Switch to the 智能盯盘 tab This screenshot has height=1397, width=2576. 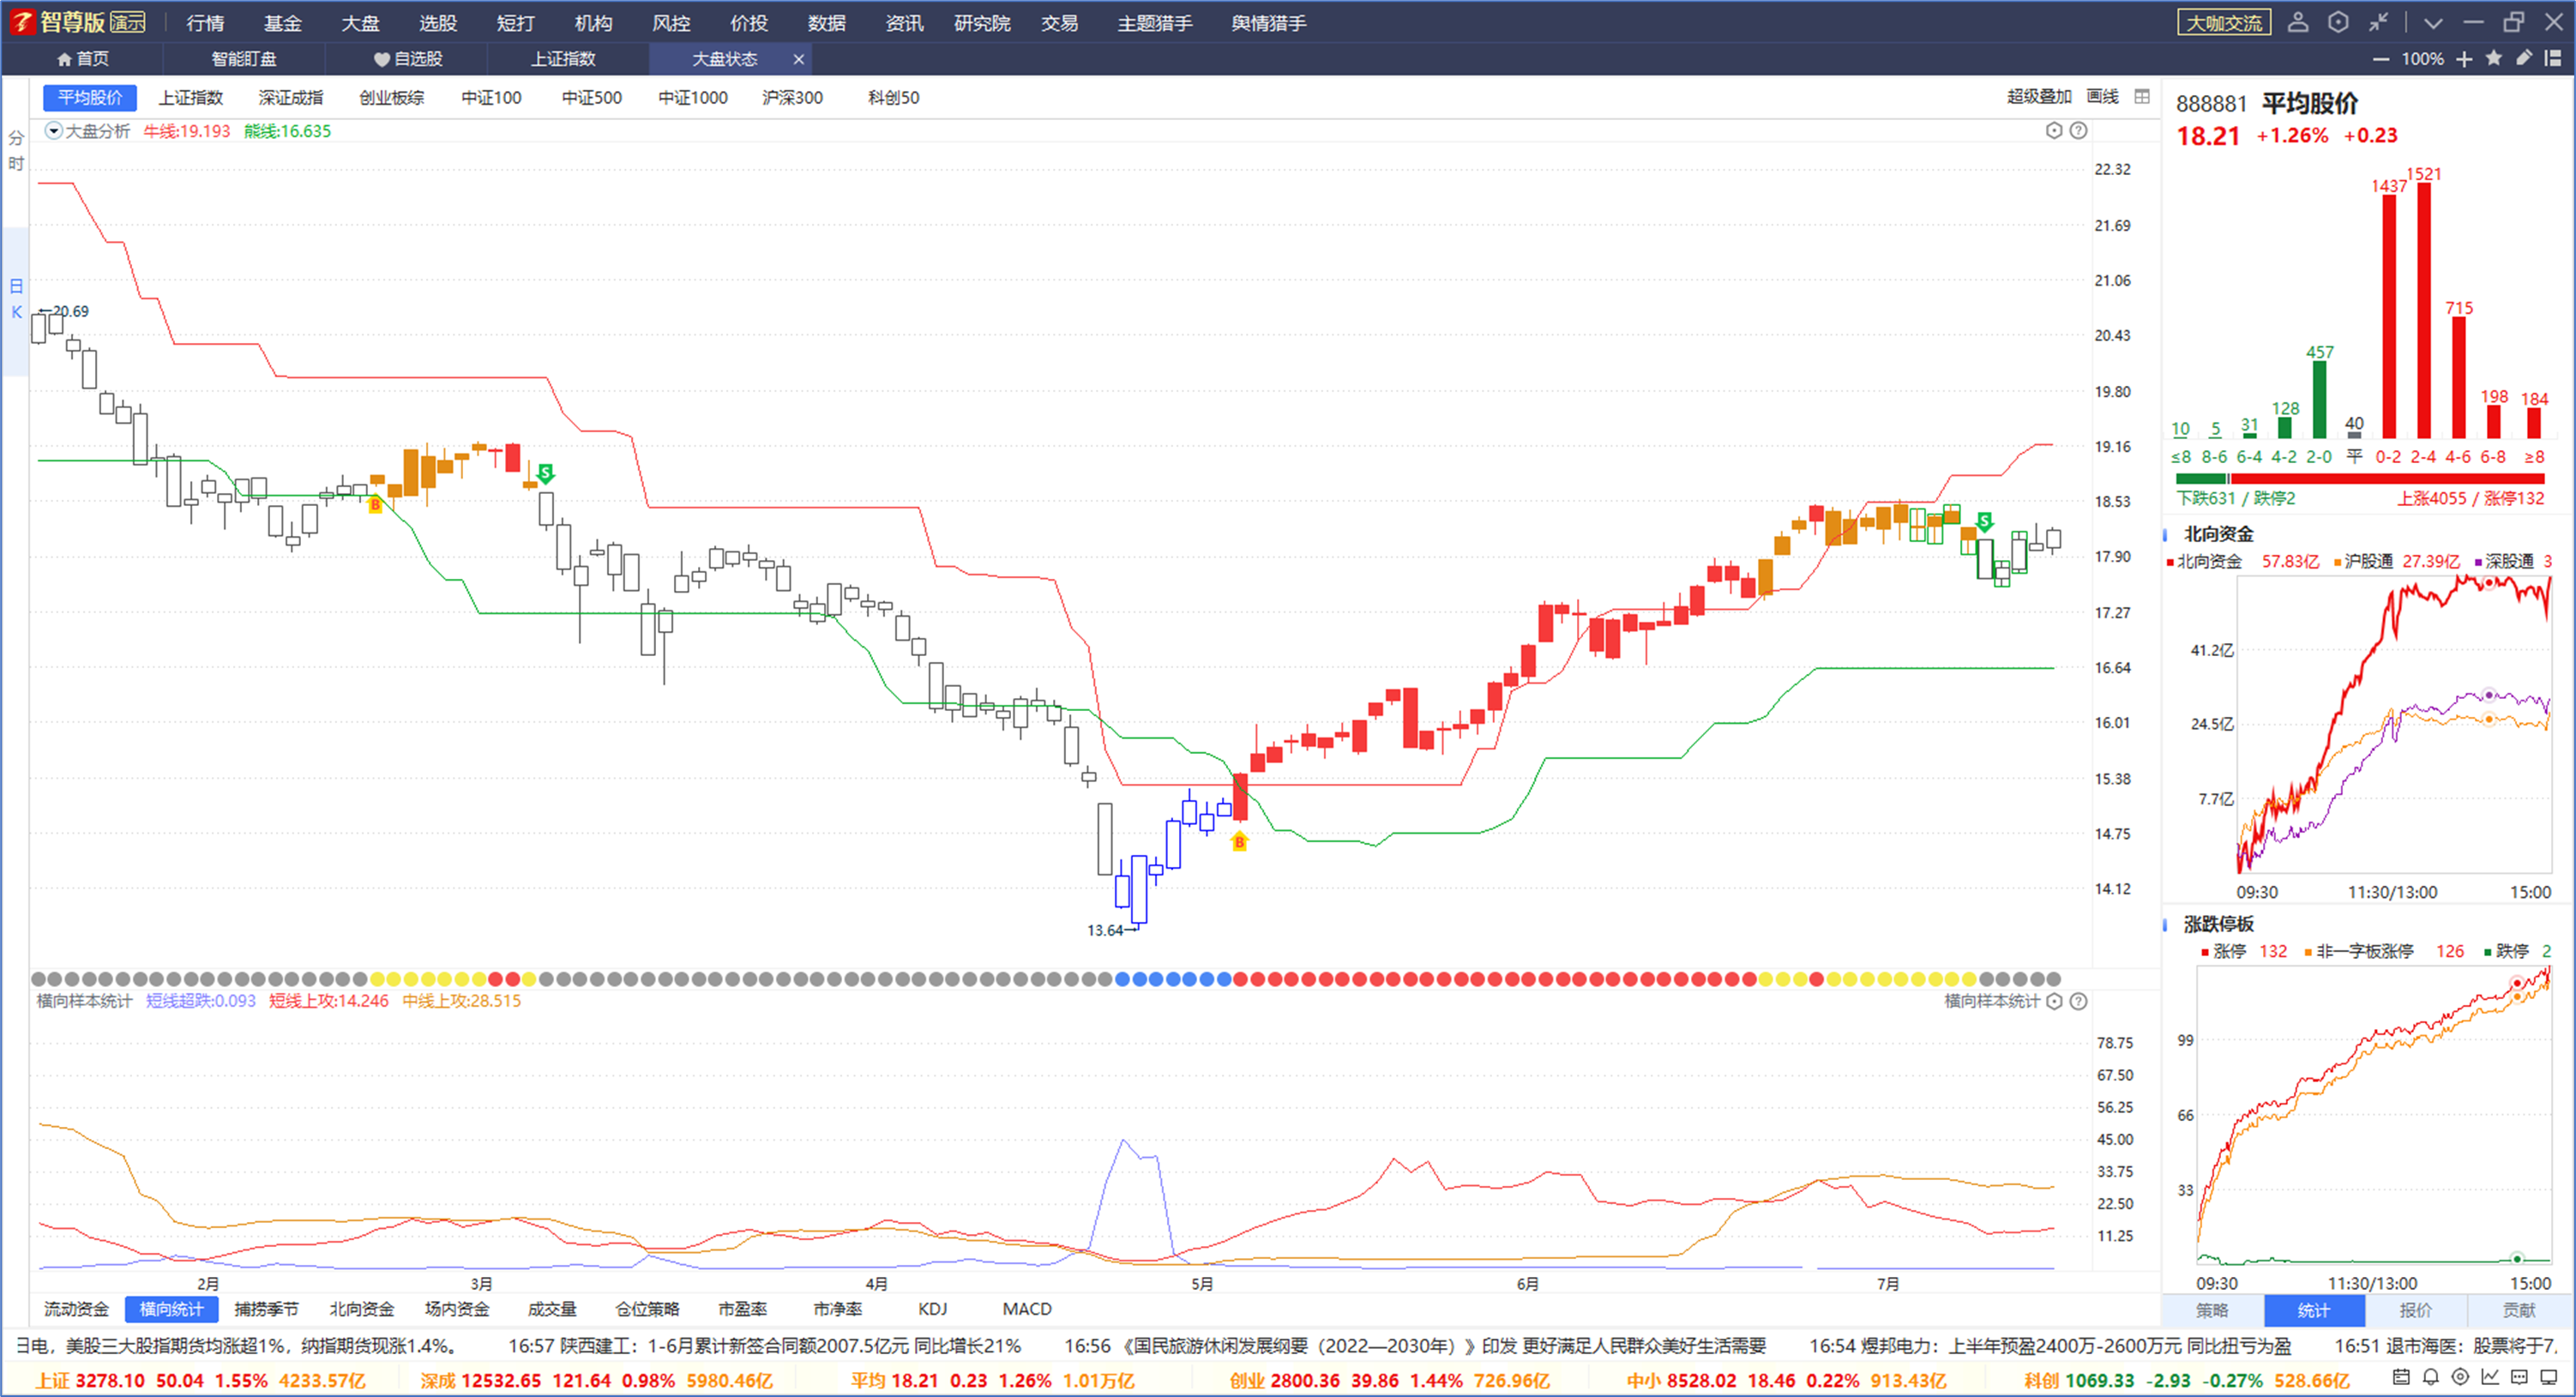[243, 59]
